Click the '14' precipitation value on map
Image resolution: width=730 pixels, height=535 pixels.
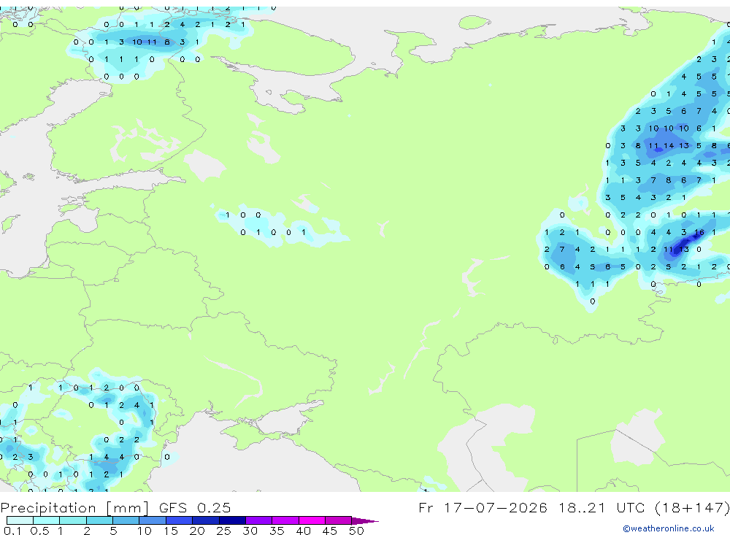pyautogui.click(x=669, y=146)
